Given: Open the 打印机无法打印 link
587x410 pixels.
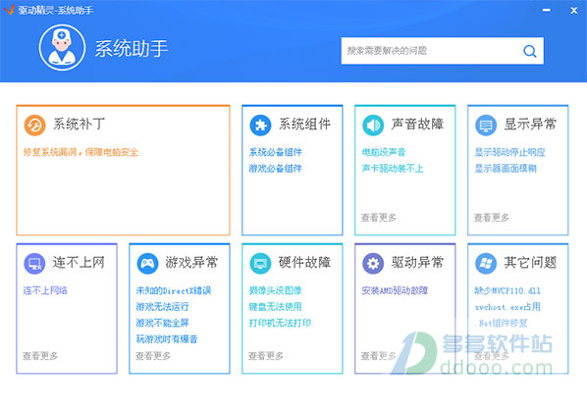Looking at the screenshot, I should pyautogui.click(x=280, y=323).
